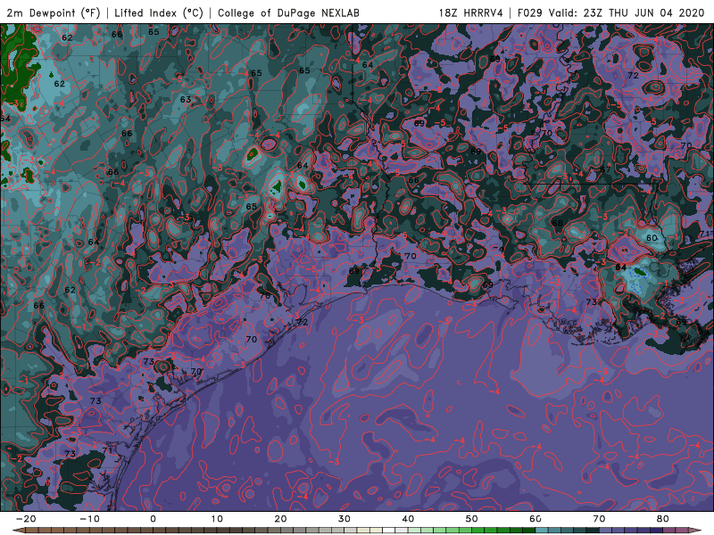
Task: Click the 40 label on the color bar
Action: (408, 519)
